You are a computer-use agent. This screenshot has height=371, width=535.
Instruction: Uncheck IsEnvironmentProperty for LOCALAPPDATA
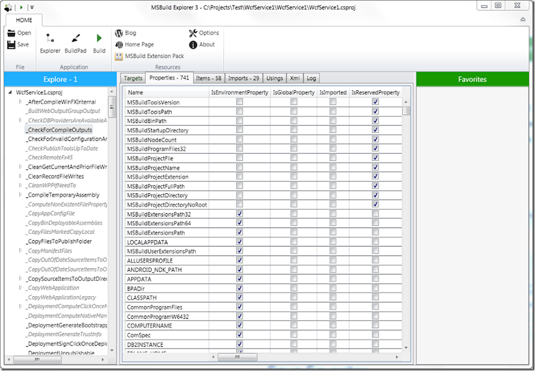239,241
